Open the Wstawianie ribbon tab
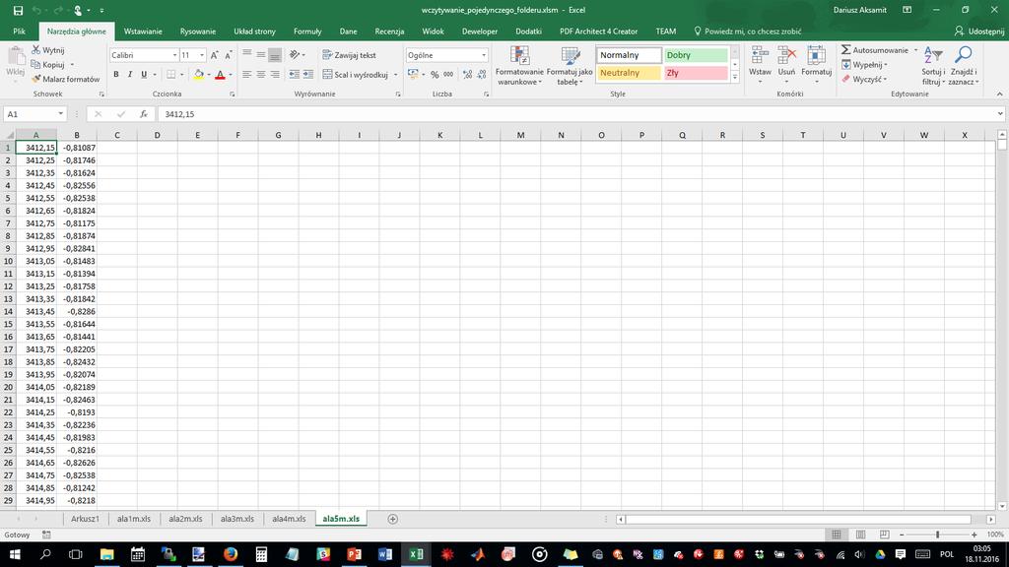Viewport: 1009px width, 567px height. click(143, 31)
